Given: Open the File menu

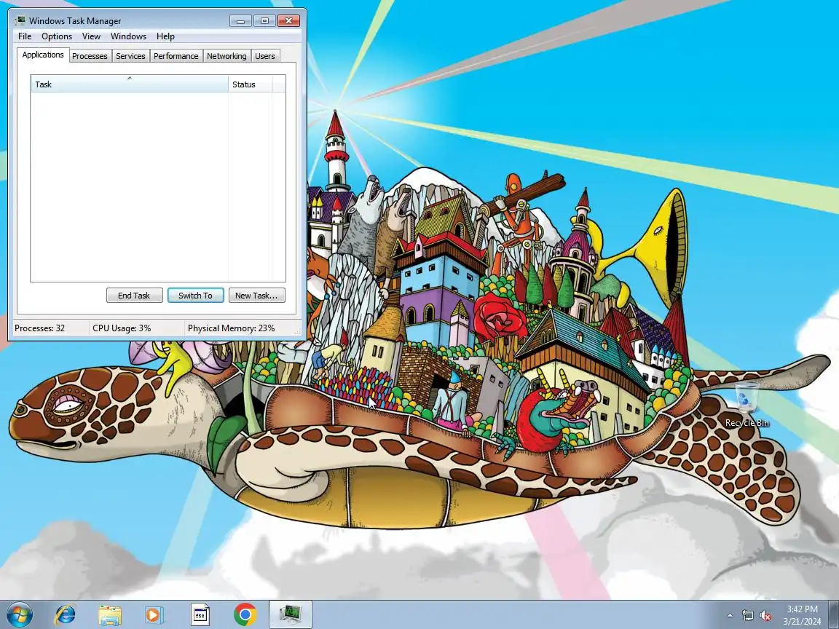Looking at the screenshot, I should [x=25, y=36].
